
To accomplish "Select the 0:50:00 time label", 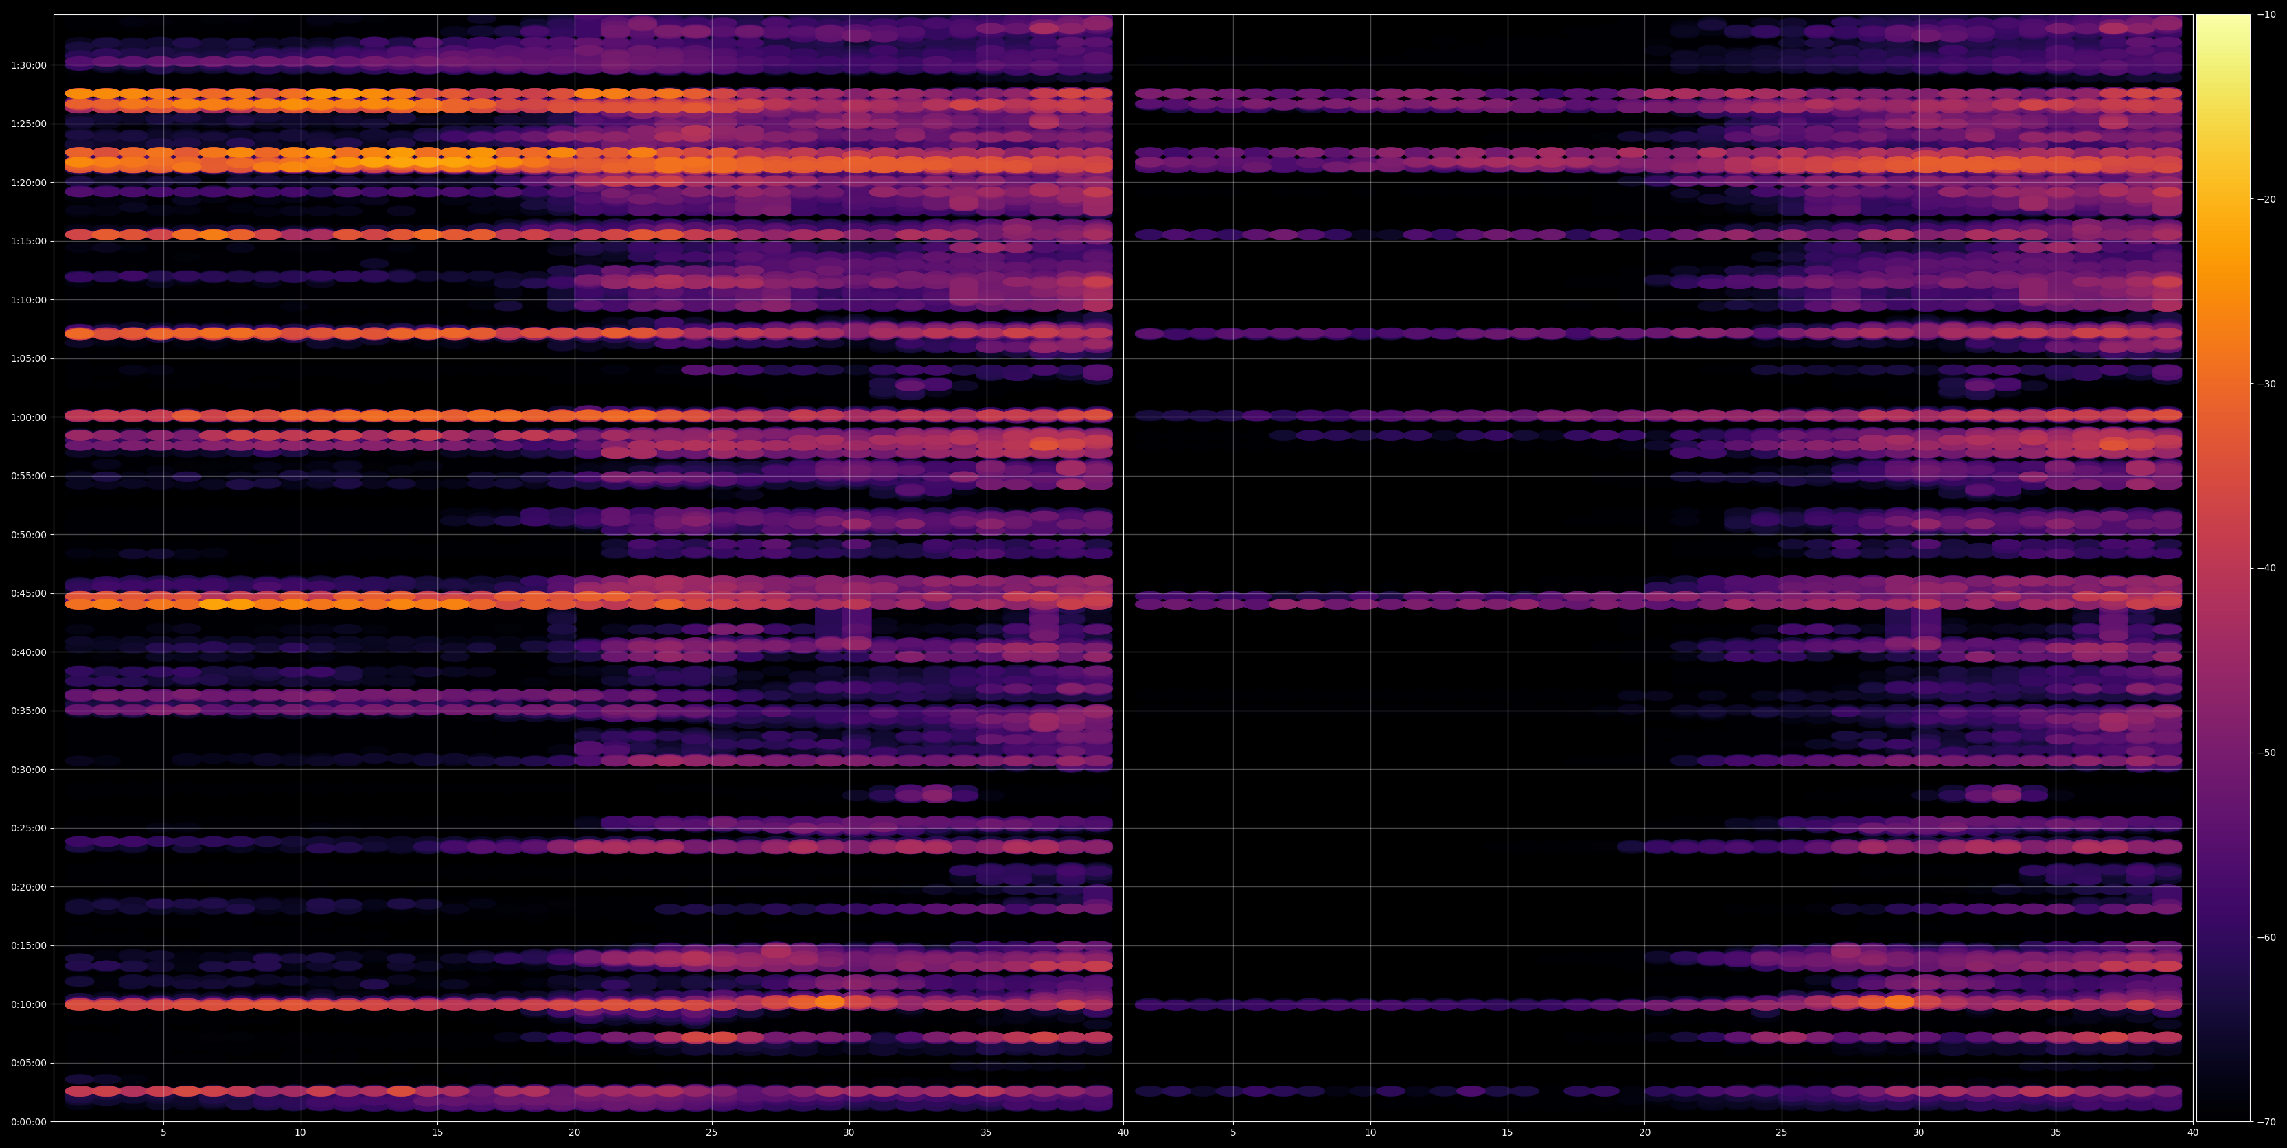I will pyautogui.click(x=28, y=534).
